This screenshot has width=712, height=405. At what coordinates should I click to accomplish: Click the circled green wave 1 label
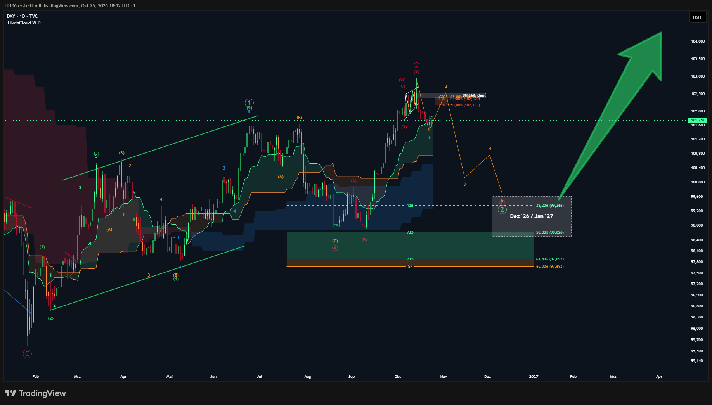click(249, 103)
